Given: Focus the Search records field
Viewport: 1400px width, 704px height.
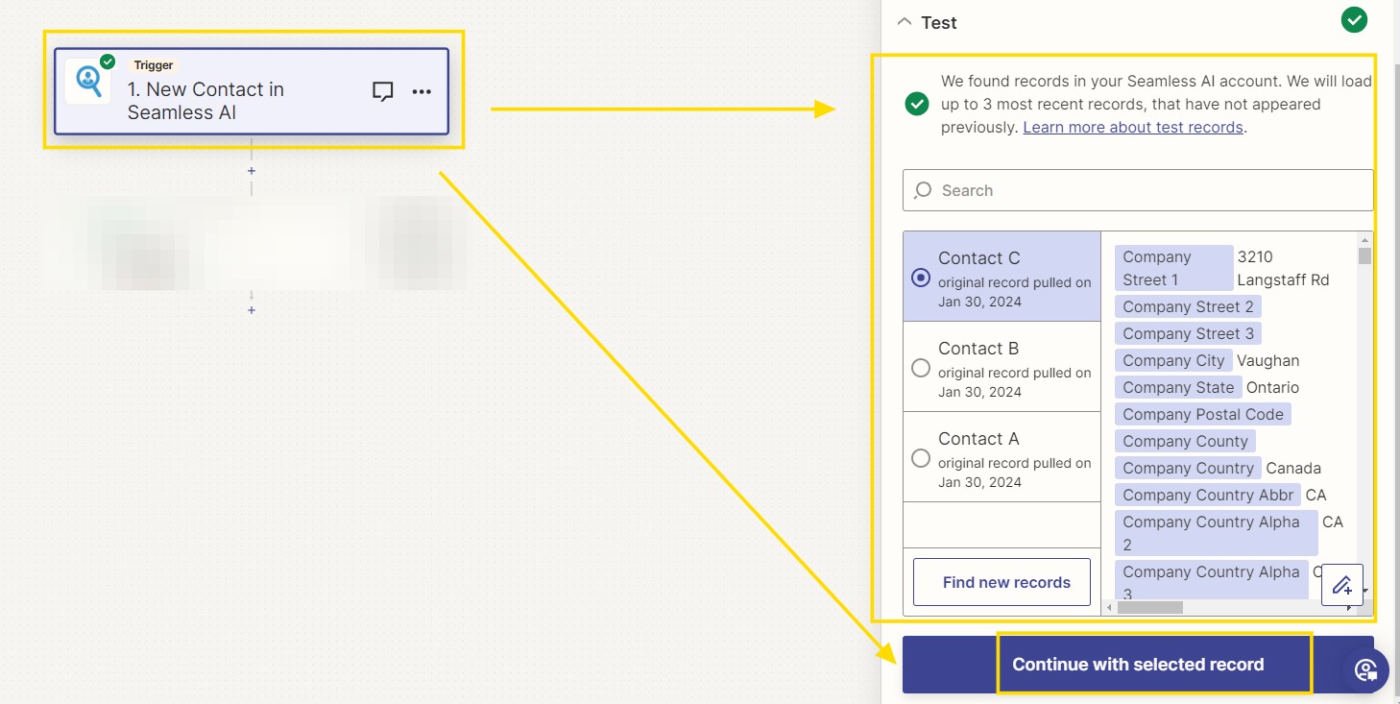Looking at the screenshot, I should [x=1138, y=190].
